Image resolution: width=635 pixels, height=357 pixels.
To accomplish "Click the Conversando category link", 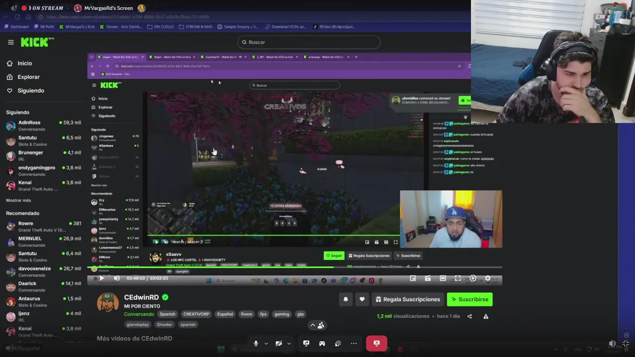I will click(x=139, y=314).
